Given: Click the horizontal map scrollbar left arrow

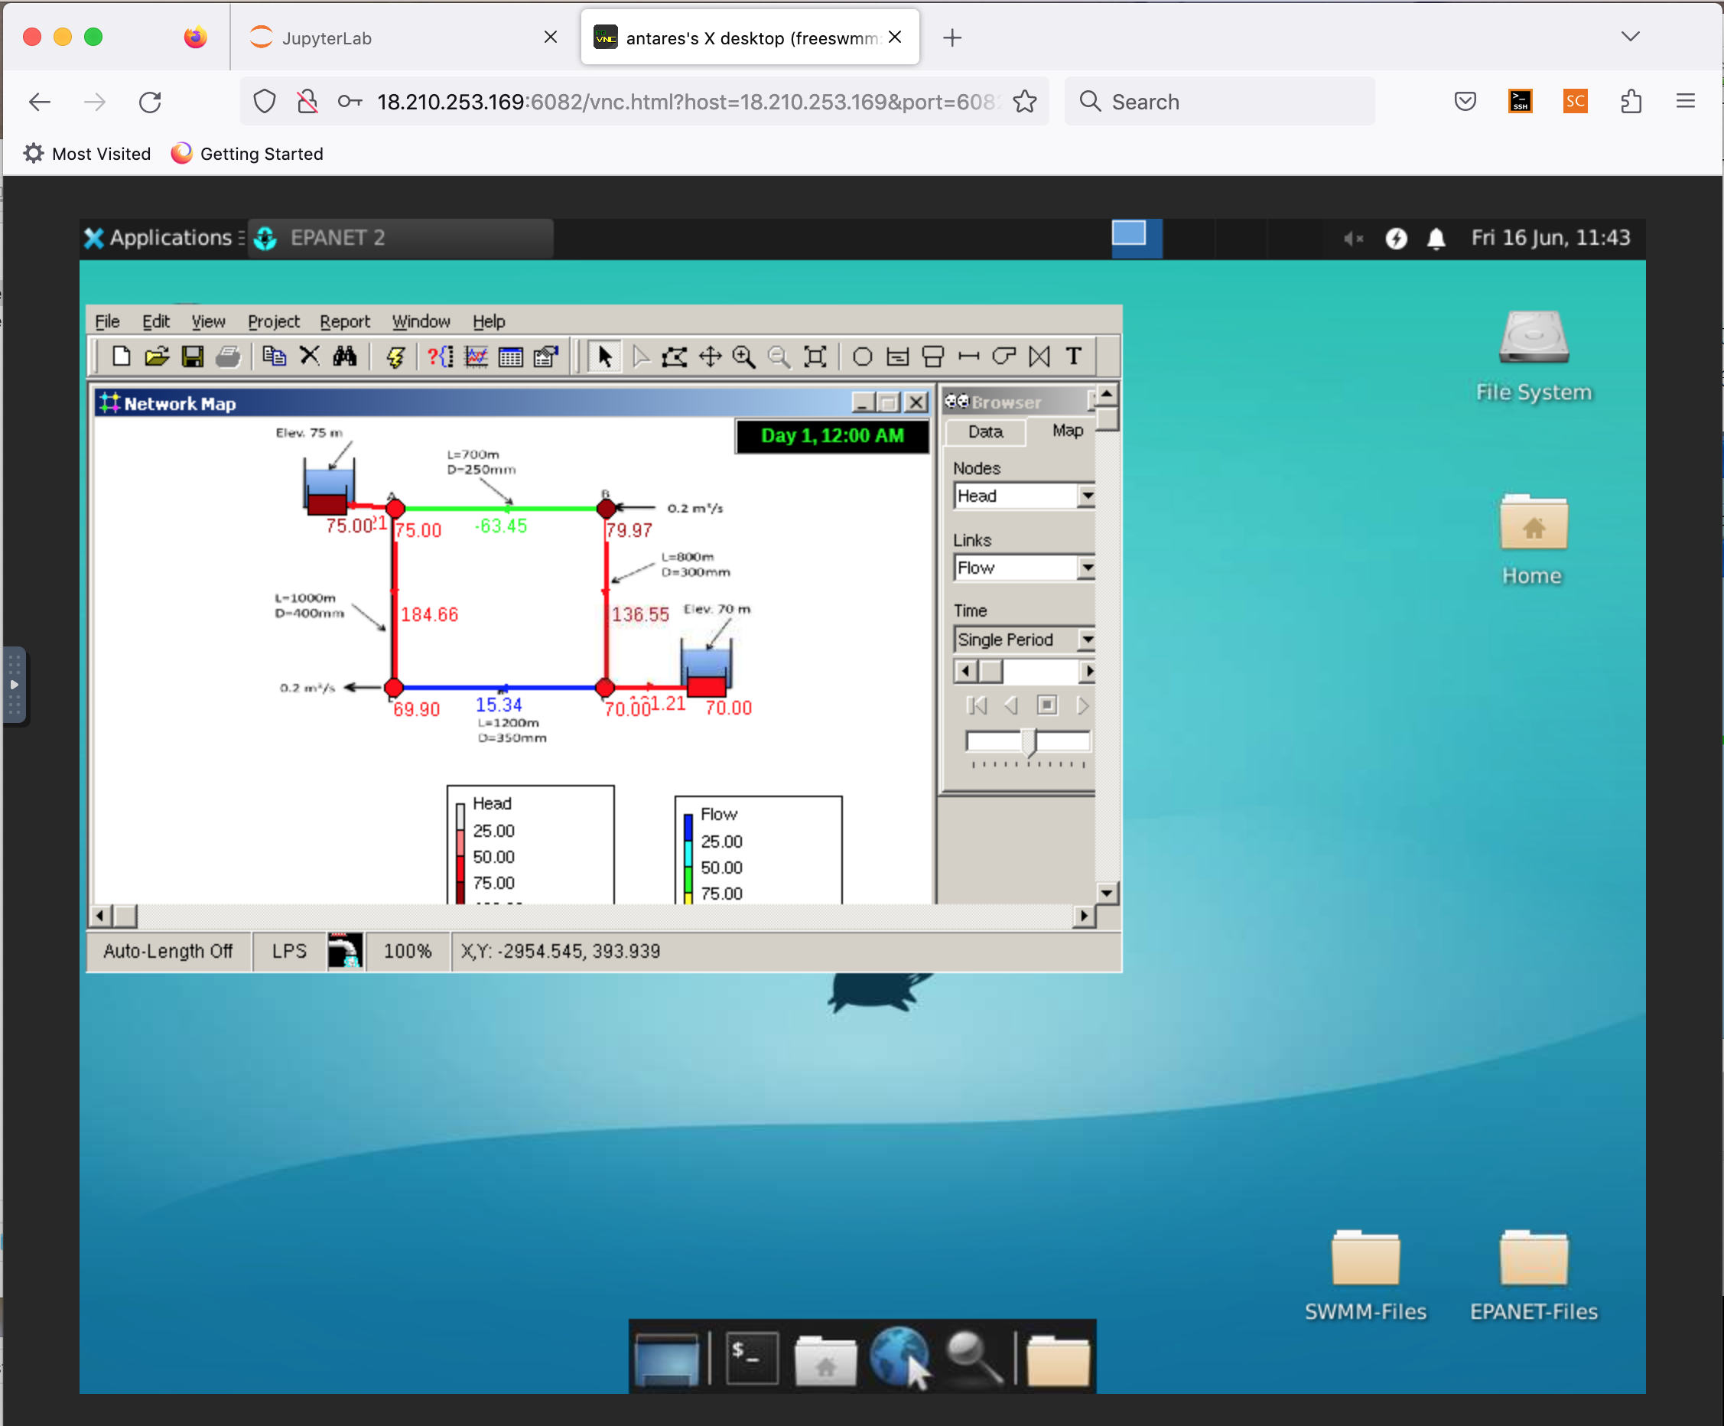Looking at the screenshot, I should tap(100, 916).
